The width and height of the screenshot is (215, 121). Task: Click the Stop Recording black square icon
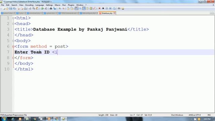point(103,8)
